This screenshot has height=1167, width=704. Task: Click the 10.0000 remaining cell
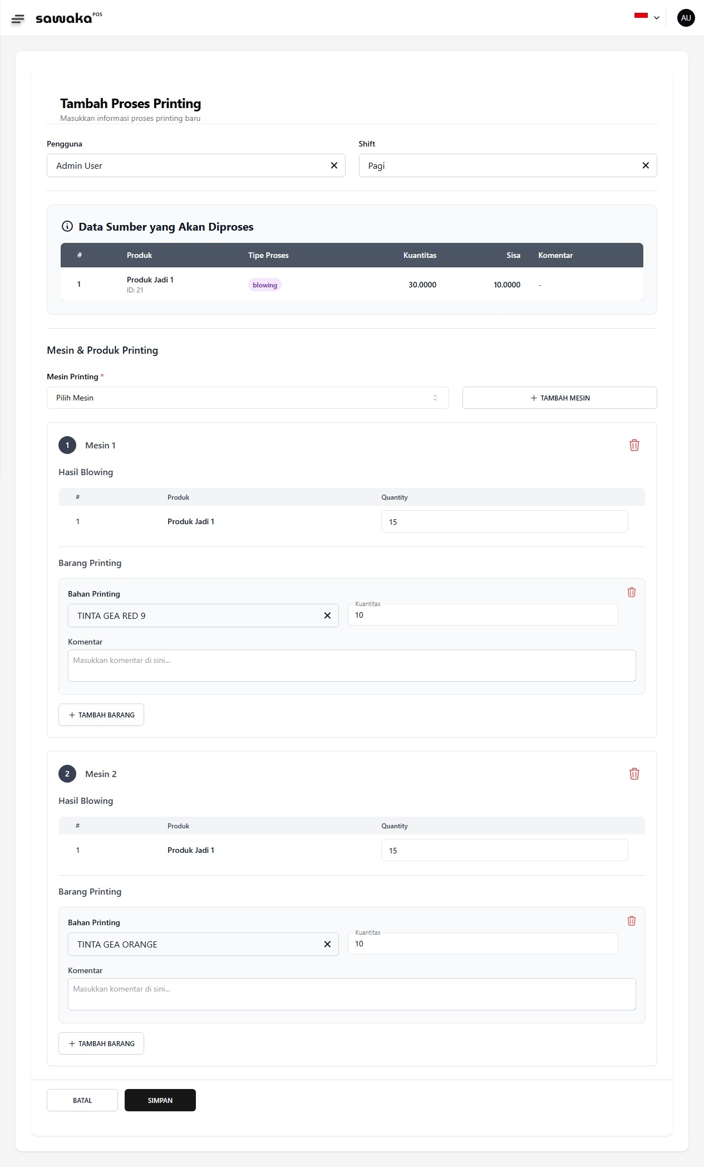point(507,285)
